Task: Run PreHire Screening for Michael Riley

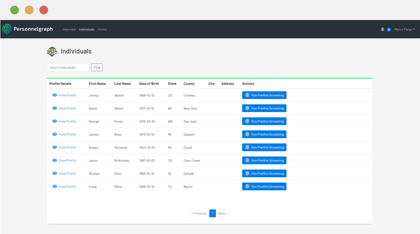Action: pos(264,174)
